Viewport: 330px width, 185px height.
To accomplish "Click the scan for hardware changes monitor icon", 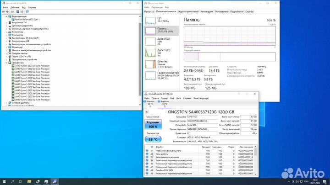I will click(27, 12).
